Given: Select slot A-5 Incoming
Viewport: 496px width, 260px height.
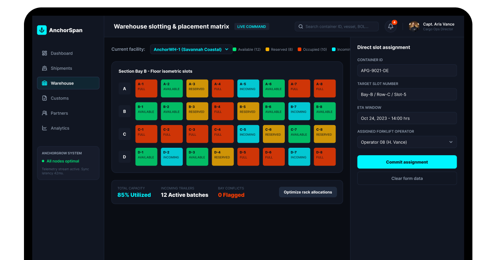Looking at the screenshot, I should click(248, 89).
